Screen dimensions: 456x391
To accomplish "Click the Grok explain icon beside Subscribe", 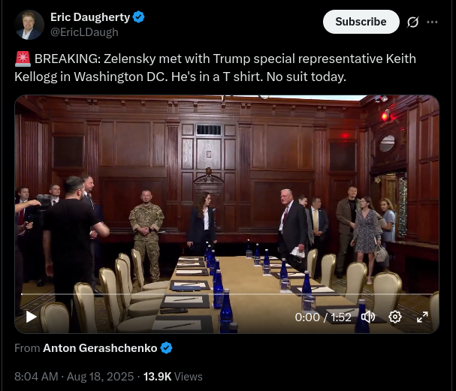I will [412, 22].
